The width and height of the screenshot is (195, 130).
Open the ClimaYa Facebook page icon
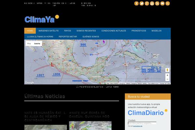click(x=136, y=4)
